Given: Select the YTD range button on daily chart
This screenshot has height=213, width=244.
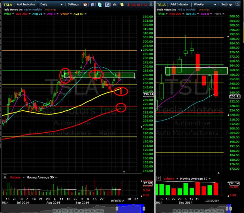Looking at the screenshot, I should 65,211.
